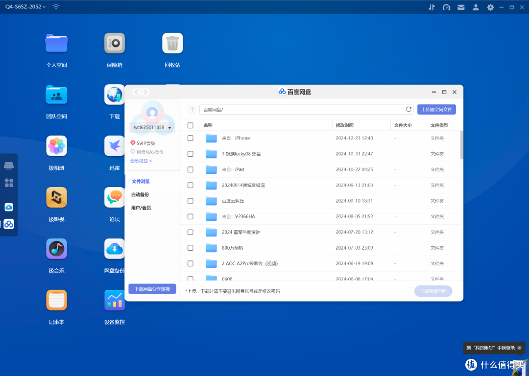
Task: Open the speed gauge icon in top bar
Action: point(446,7)
